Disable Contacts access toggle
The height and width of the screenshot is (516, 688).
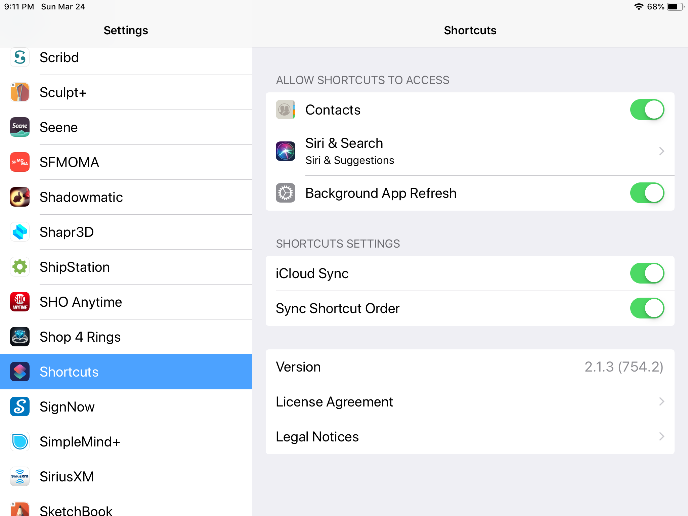(647, 110)
